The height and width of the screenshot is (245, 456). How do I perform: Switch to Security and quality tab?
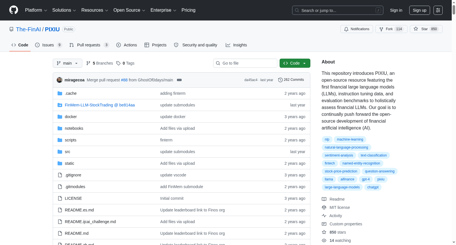(196, 45)
